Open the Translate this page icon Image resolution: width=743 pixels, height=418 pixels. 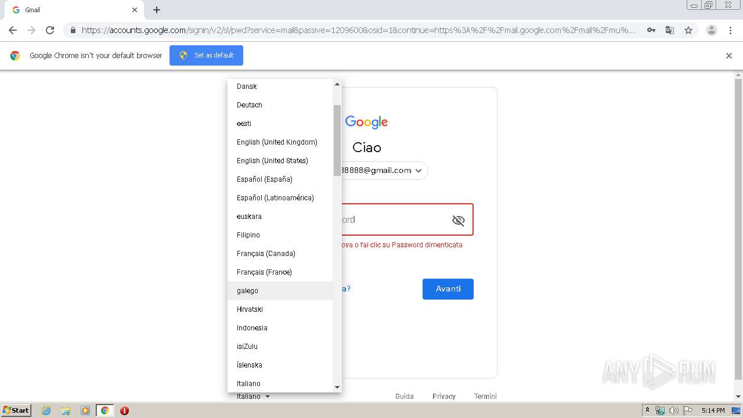(670, 30)
